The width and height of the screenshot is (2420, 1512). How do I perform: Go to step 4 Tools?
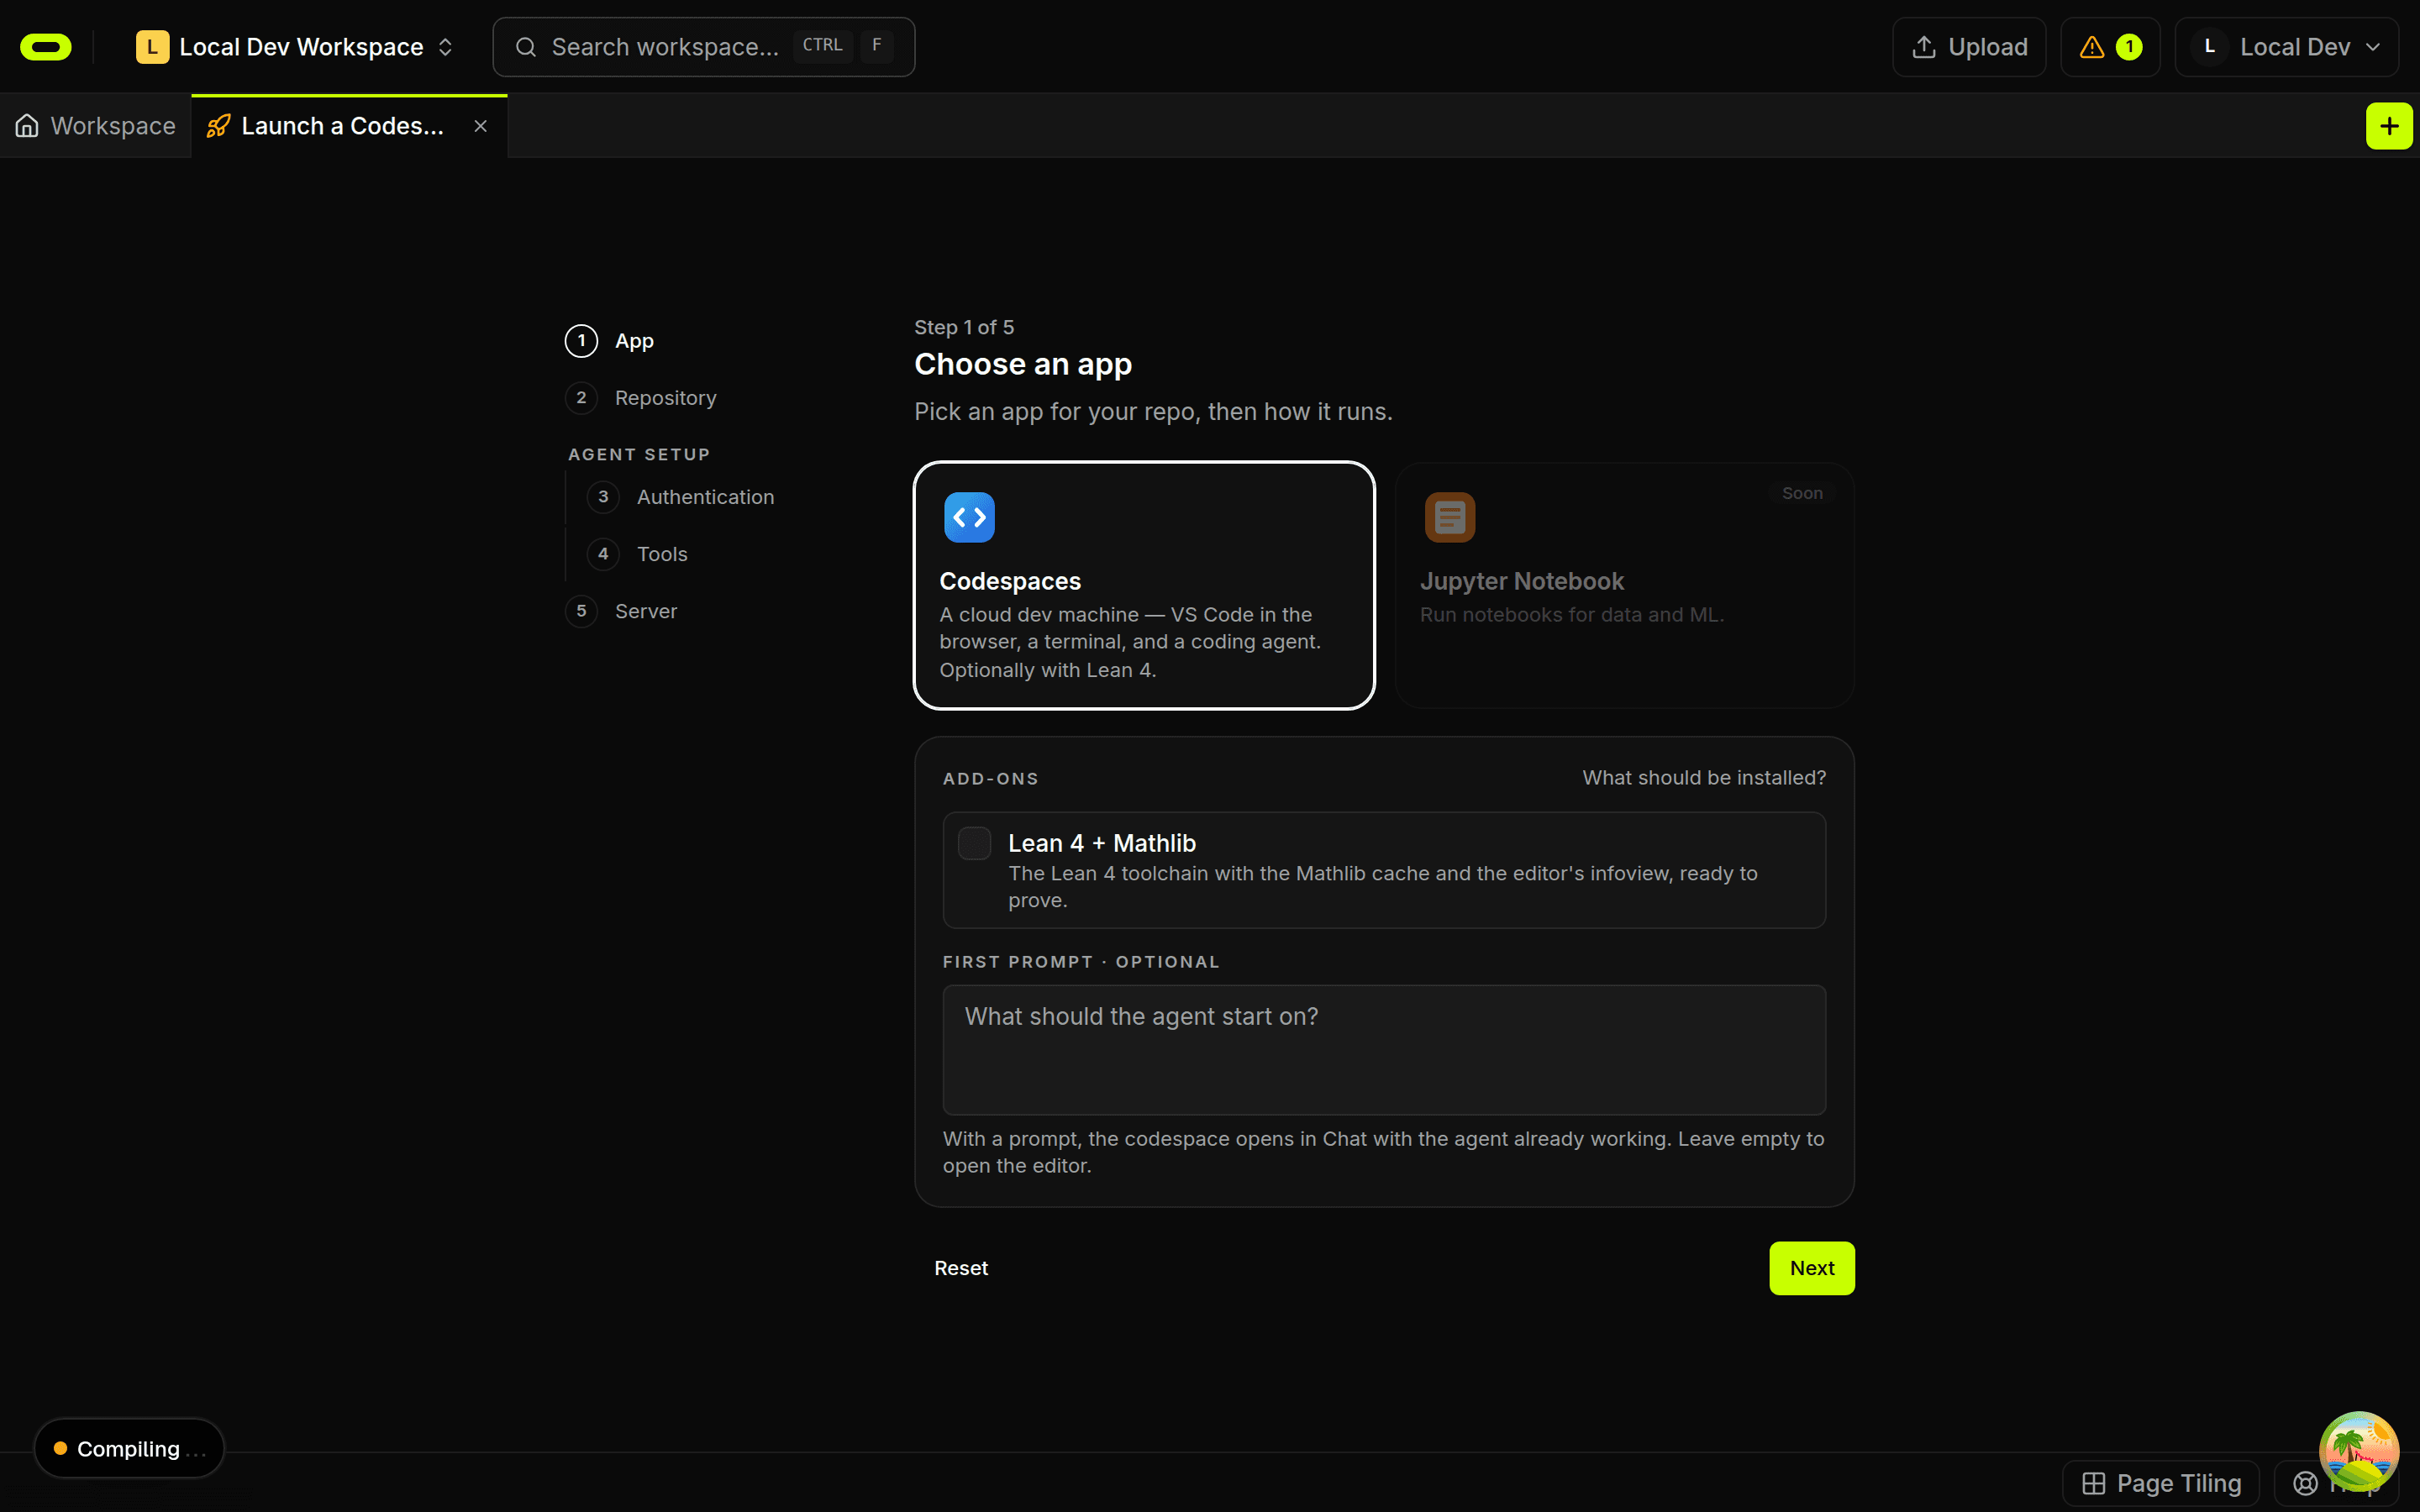638,554
